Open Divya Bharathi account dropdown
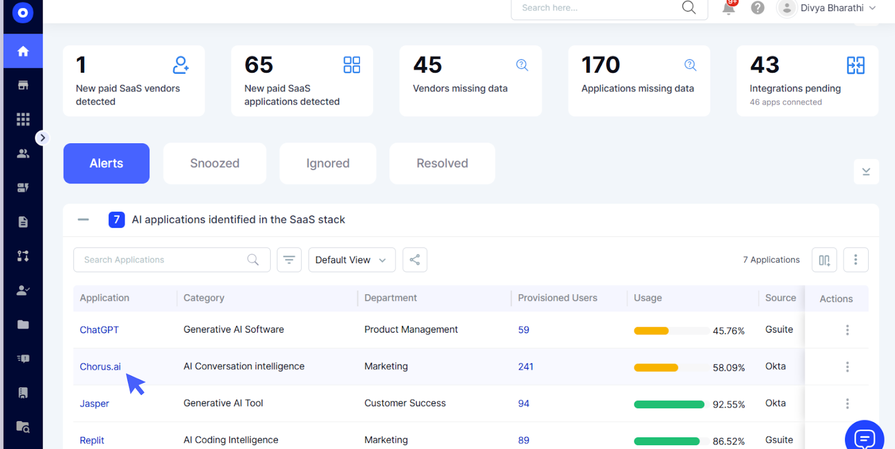The width and height of the screenshot is (895, 449). [x=827, y=8]
